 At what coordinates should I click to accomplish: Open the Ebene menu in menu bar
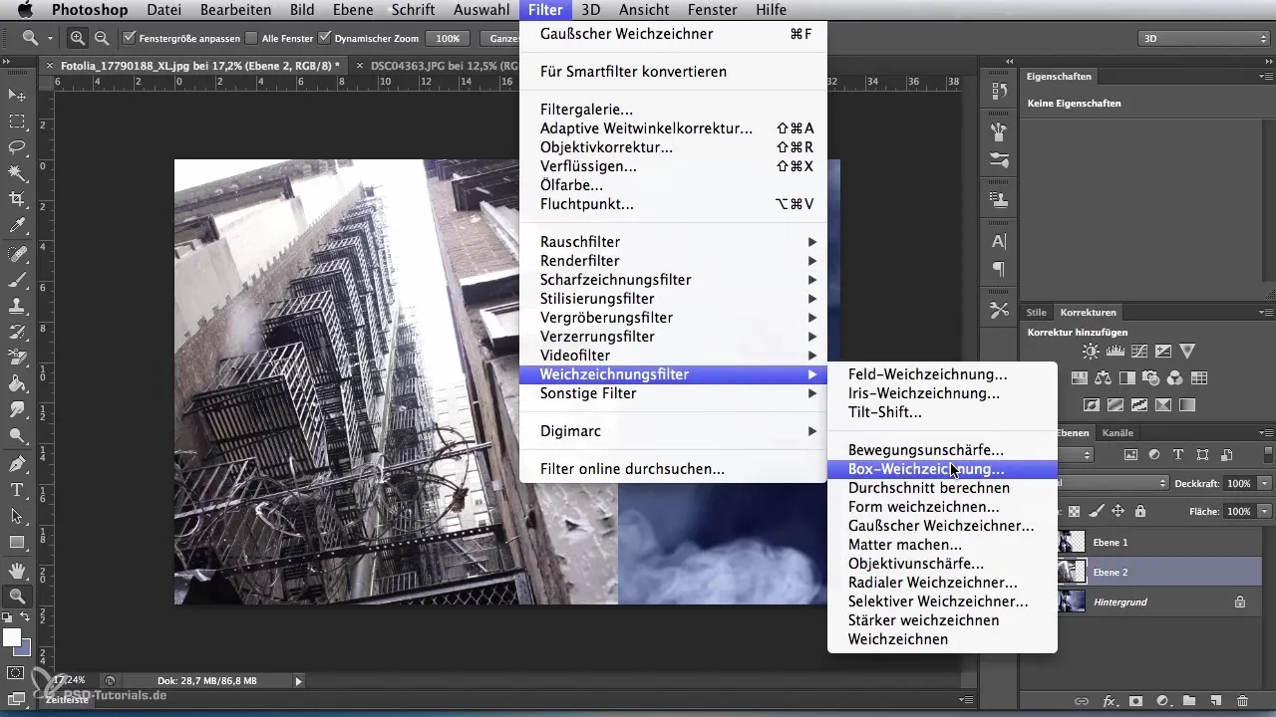click(354, 10)
